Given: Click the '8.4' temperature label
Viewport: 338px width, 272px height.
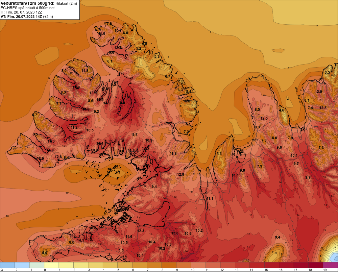Looking at the screenshot, I should pyautogui.click(x=66, y=157).
